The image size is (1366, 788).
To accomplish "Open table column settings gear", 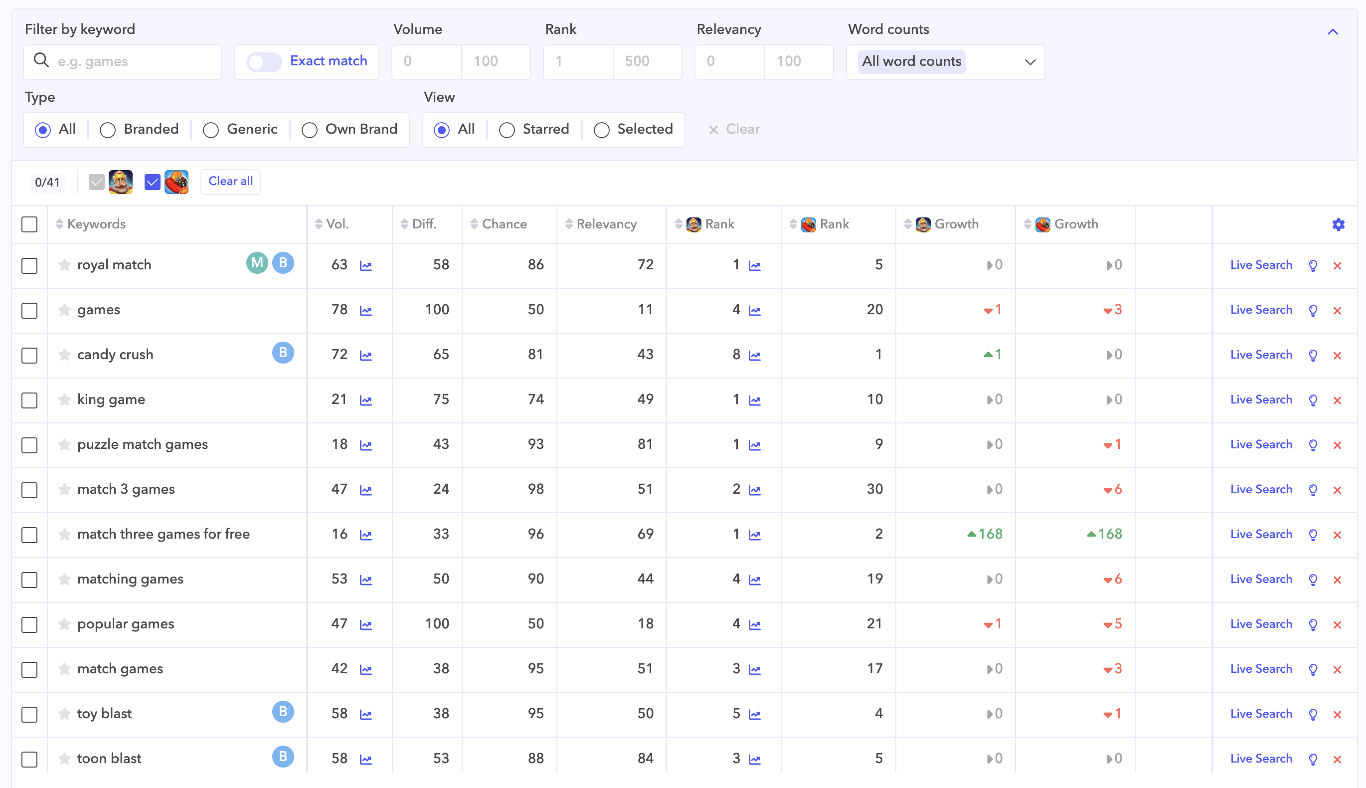I will (x=1338, y=224).
